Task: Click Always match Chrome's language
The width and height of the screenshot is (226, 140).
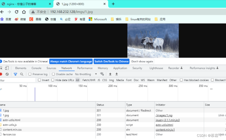Action: (x=71, y=62)
